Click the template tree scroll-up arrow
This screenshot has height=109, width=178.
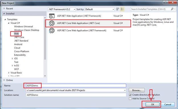tap(45, 18)
